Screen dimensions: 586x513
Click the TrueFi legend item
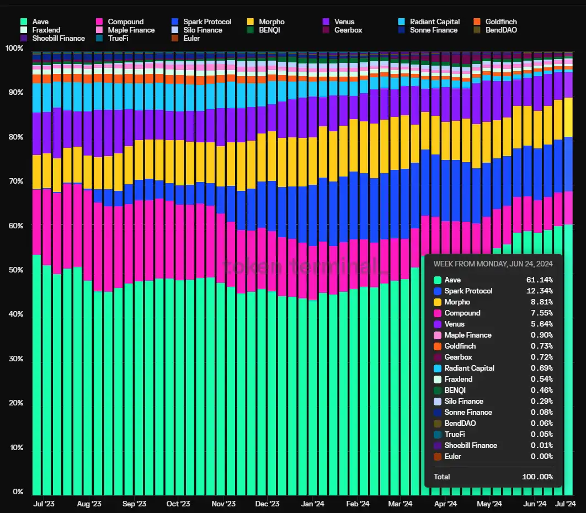click(112, 38)
